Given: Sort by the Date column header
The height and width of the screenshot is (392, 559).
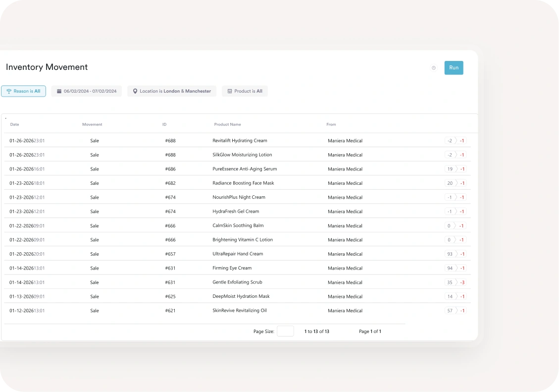Looking at the screenshot, I should (x=15, y=124).
